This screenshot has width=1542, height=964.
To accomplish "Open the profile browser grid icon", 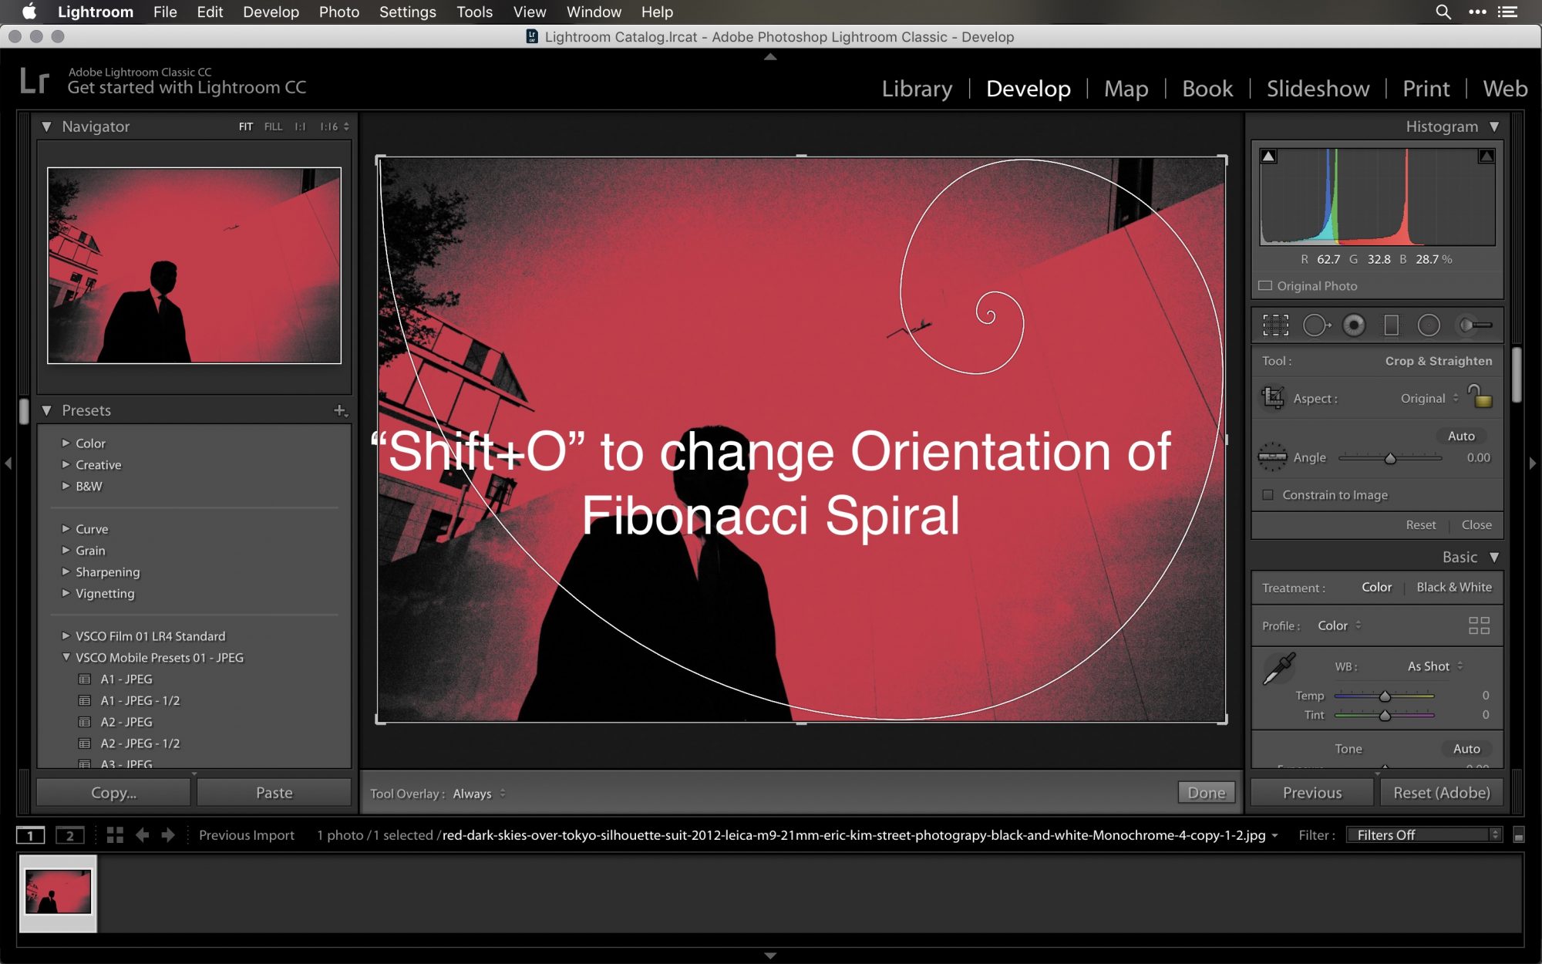I will 1479,625.
